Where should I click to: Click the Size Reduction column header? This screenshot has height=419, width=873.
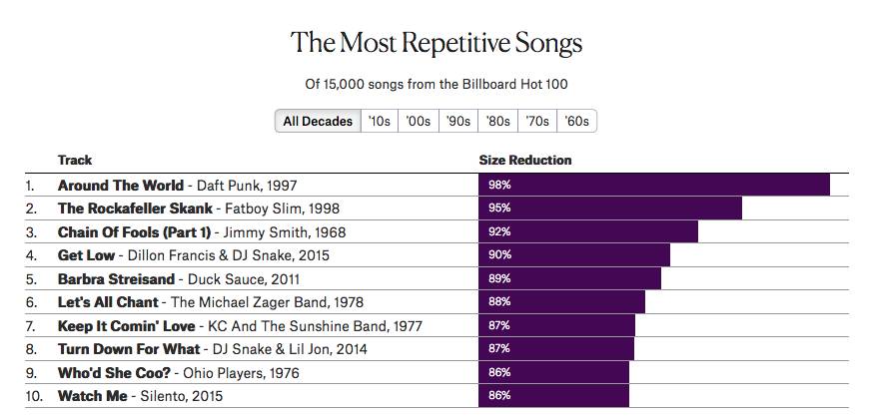point(525,160)
